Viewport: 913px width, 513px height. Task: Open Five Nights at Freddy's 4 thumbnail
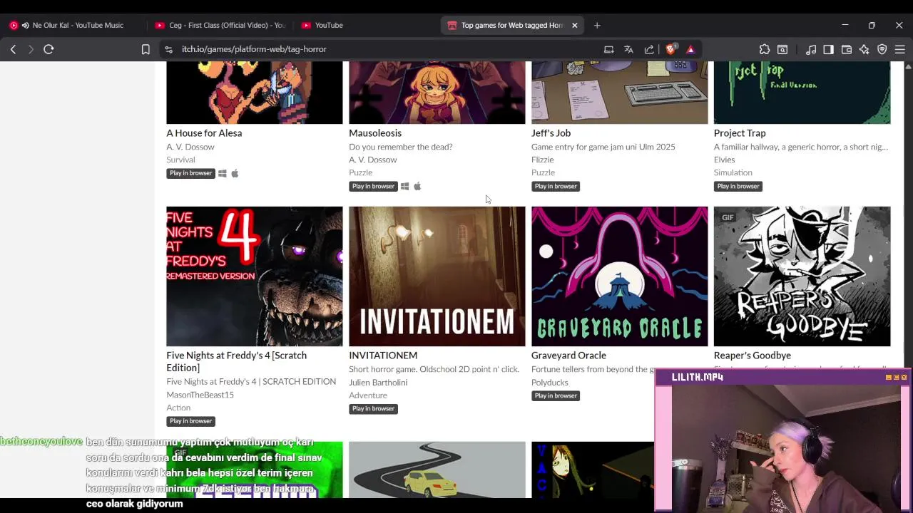[255, 276]
